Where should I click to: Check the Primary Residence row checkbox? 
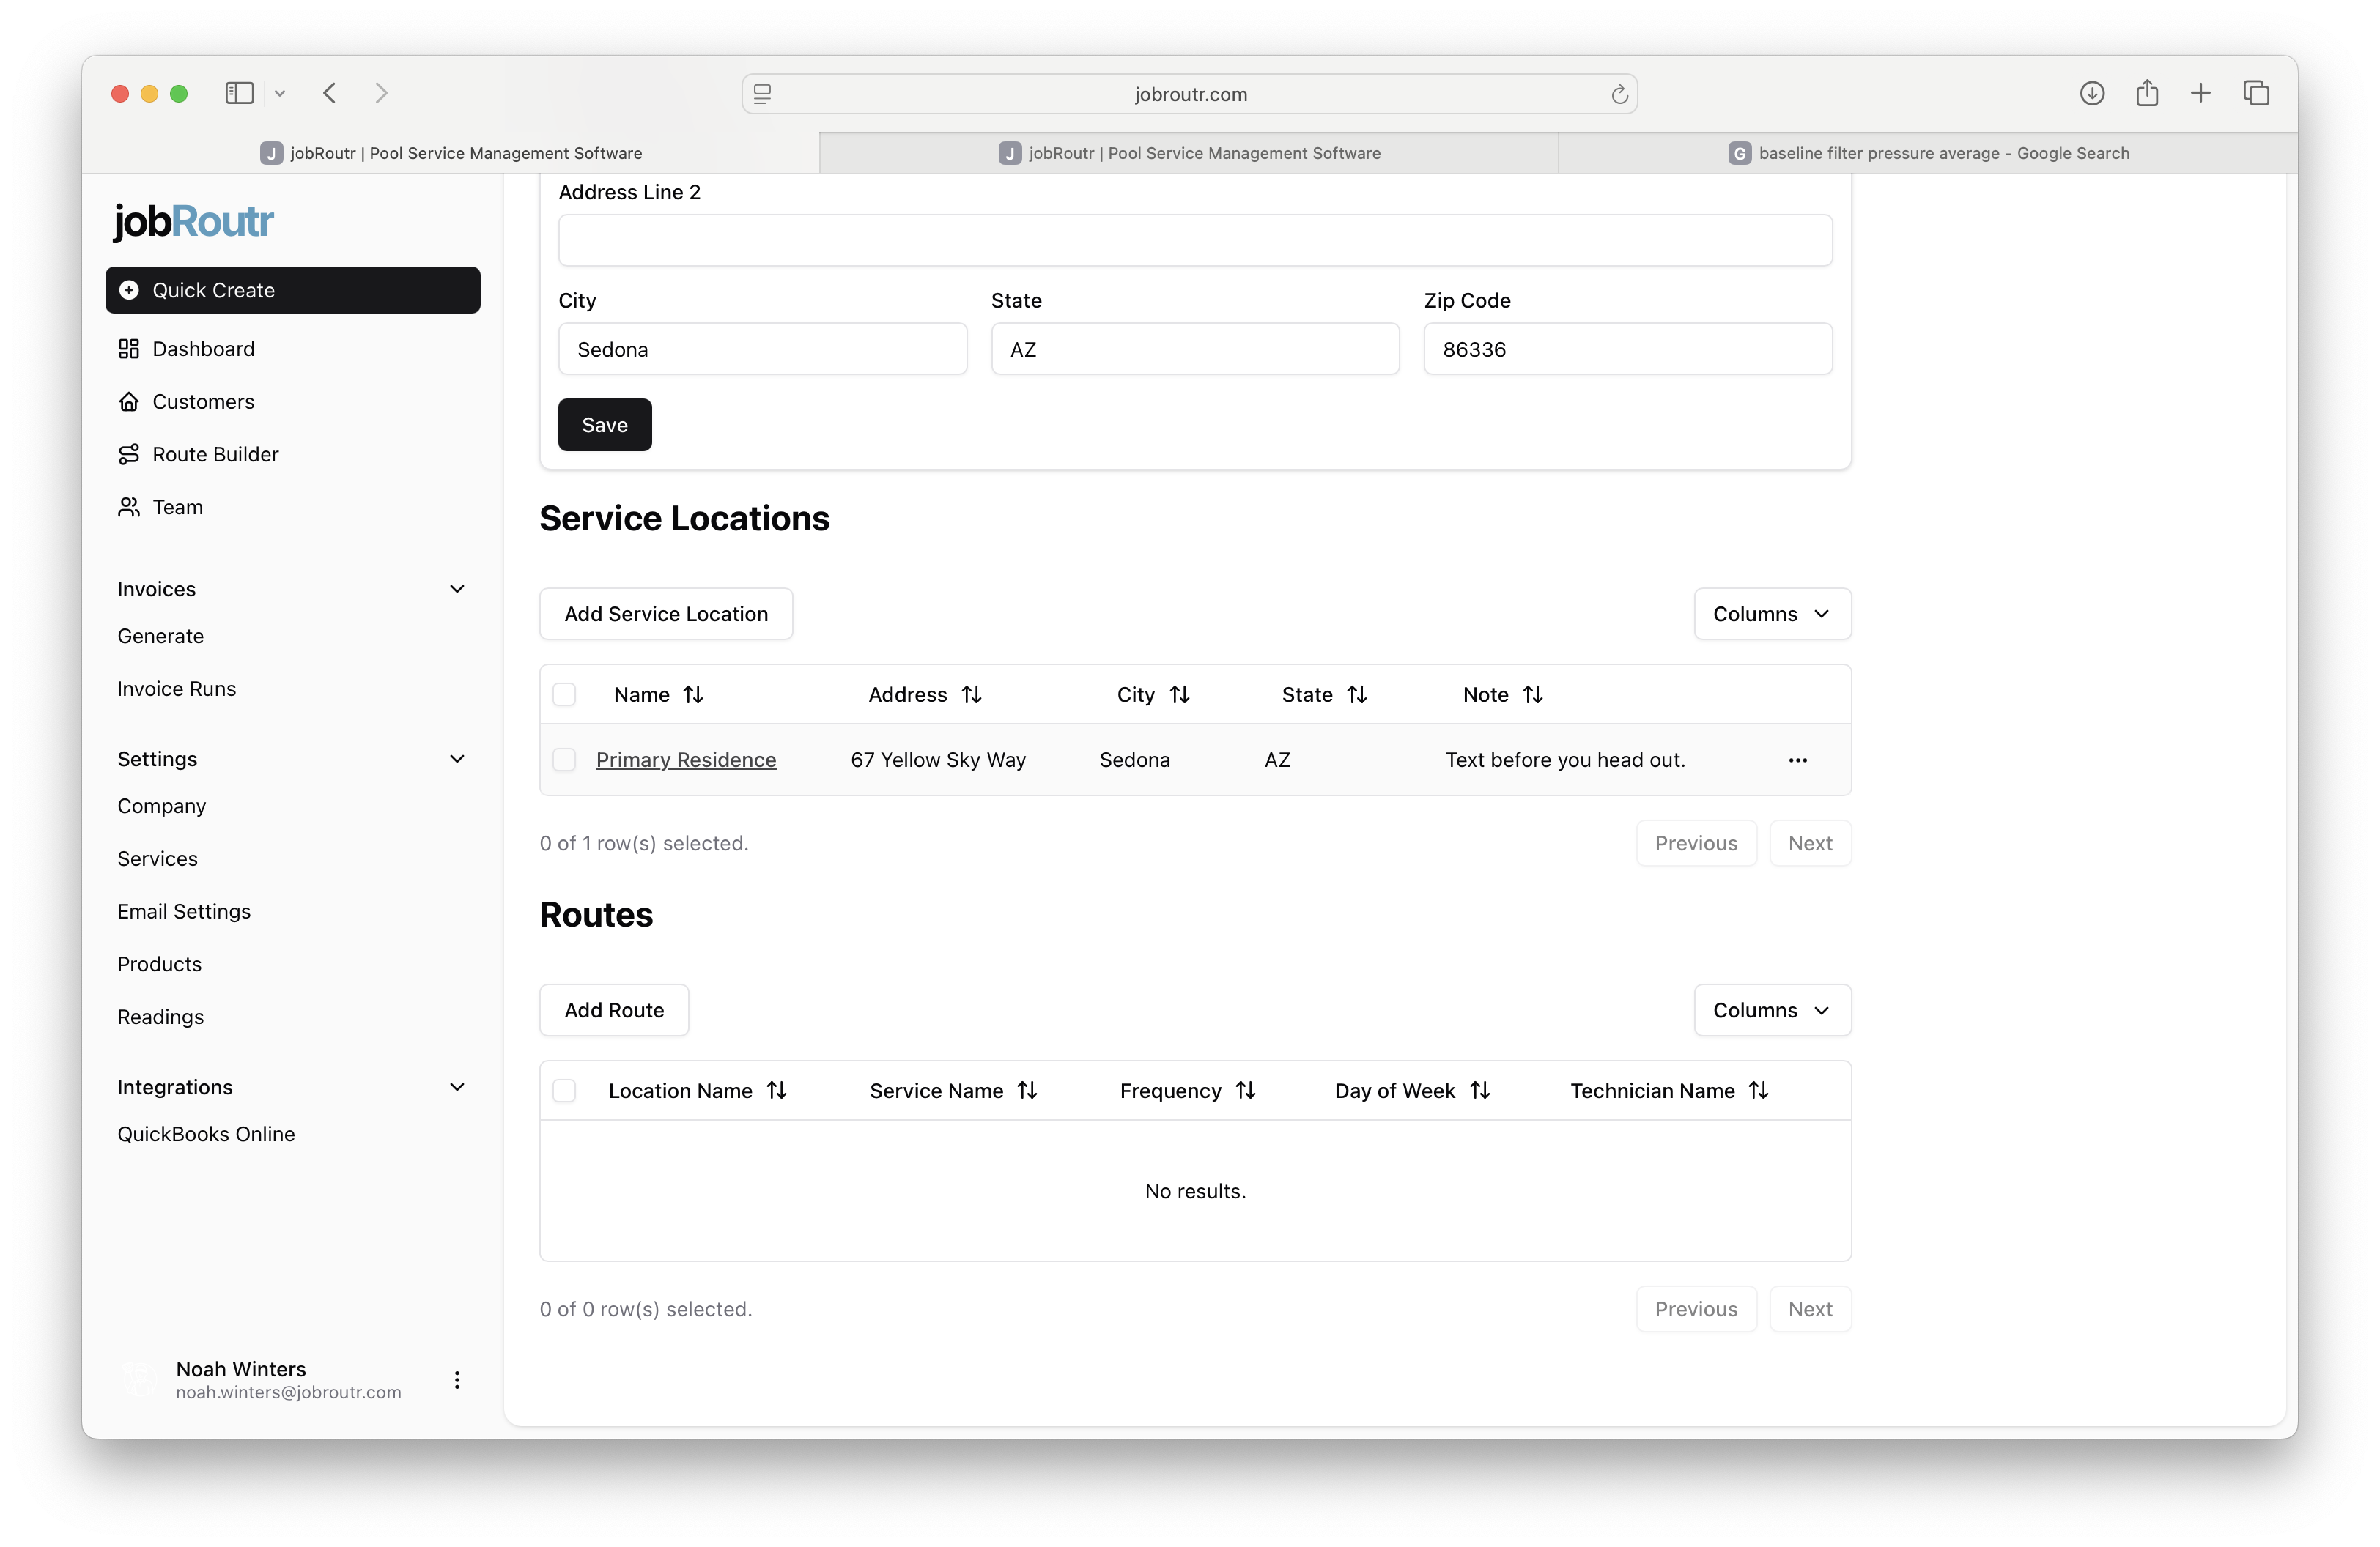[563, 760]
